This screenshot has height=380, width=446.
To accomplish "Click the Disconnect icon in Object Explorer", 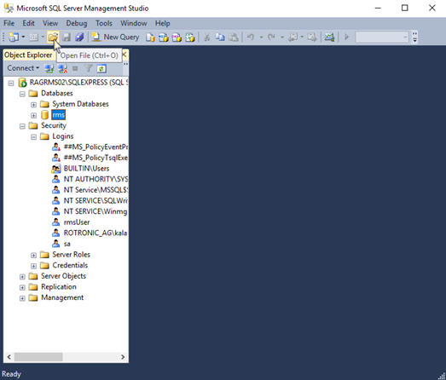I will tap(62, 68).
